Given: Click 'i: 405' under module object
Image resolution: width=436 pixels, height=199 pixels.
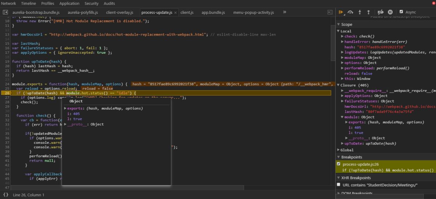Looking at the screenshot, I should pyautogui.click(x=354, y=127).
